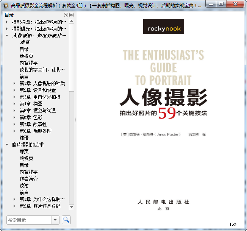The image size is (247, 231).
Task: Click the magnifier search button
Action: (x=66, y=220)
